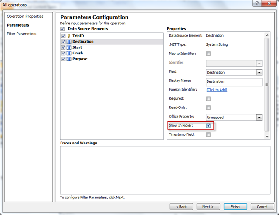Enable the Map to Identifier checkbox
The image size is (279, 215).
point(208,54)
